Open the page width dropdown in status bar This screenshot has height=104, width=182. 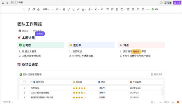click(153, 102)
